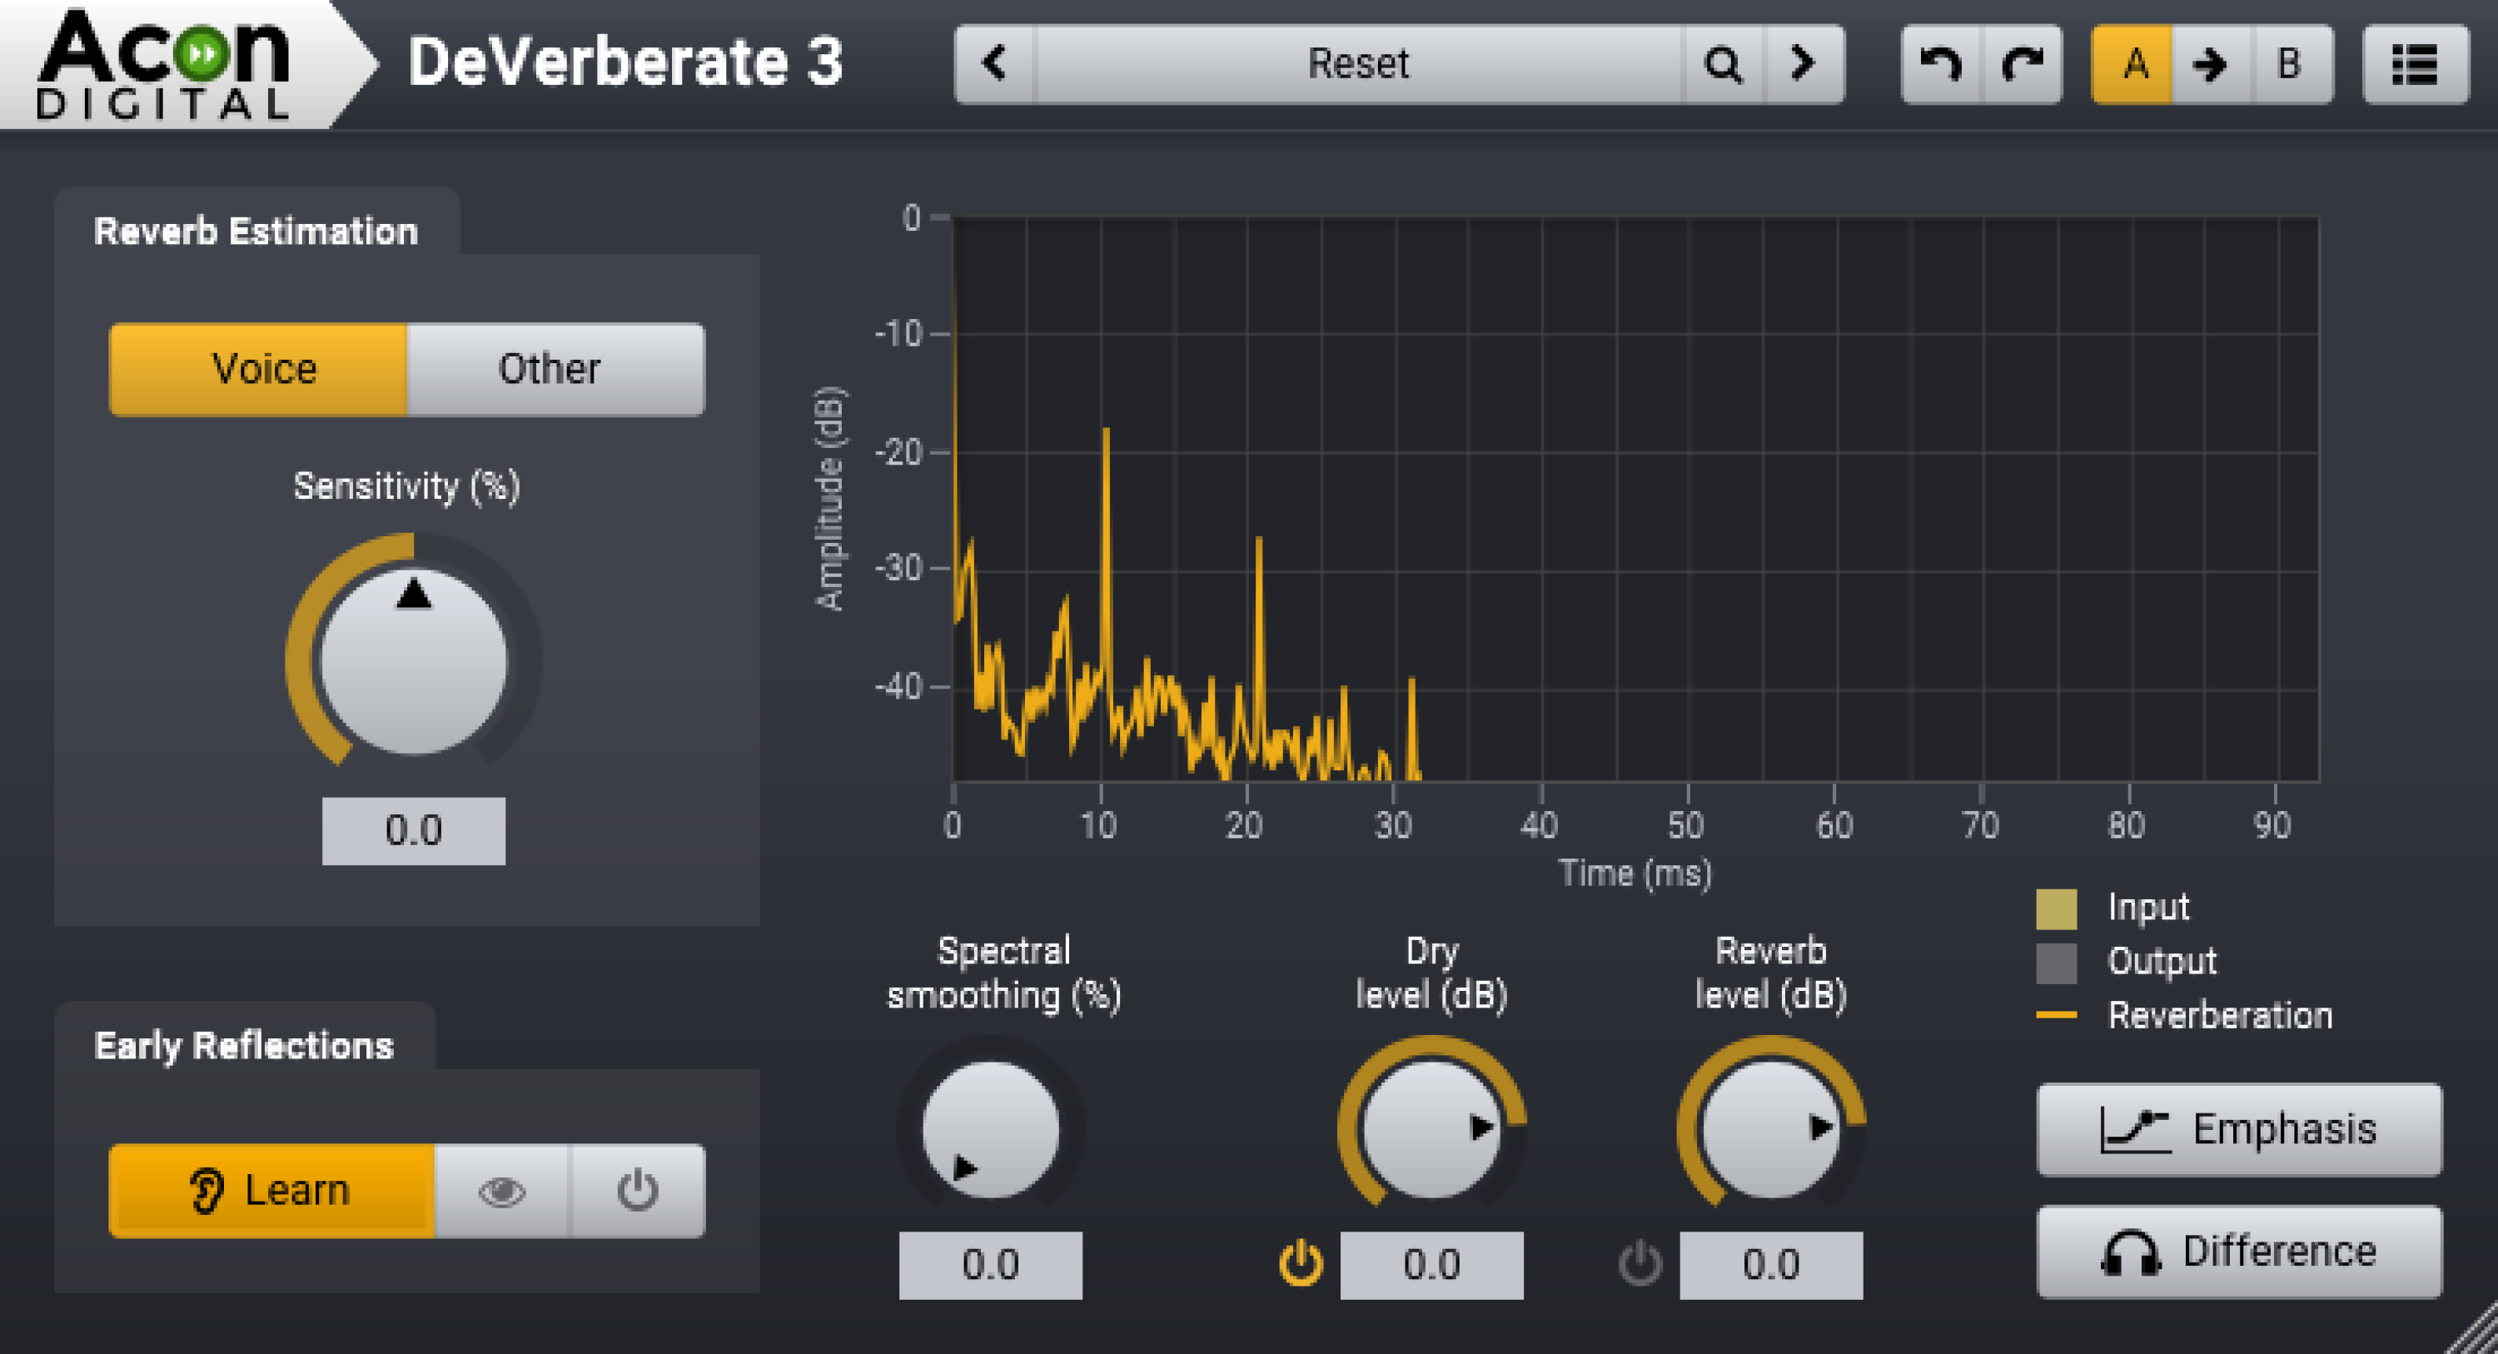Toggle the Dry level power switch

(1301, 1264)
